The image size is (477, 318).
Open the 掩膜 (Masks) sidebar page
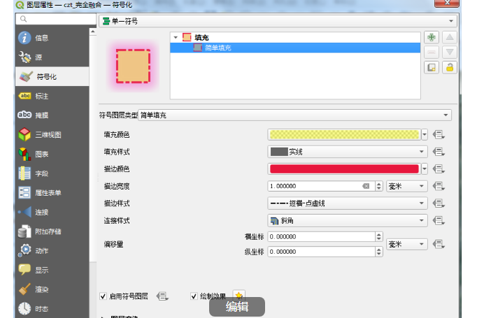(x=52, y=115)
